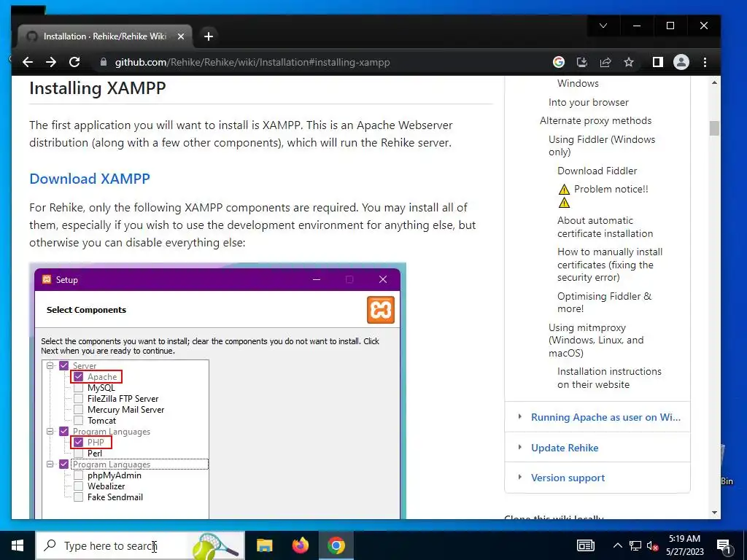Open Google icon in address bar
Viewport: 747px width, 560px height.
558,62
